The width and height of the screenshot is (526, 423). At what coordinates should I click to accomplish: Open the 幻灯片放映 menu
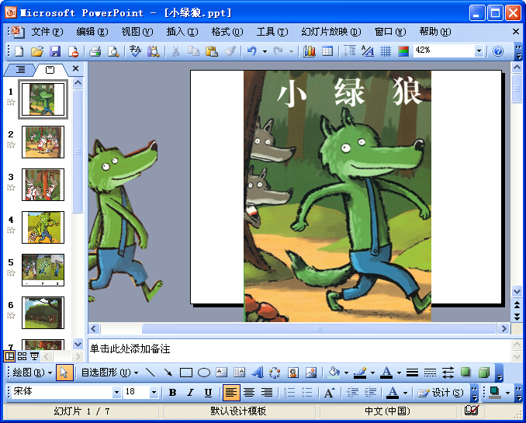click(x=331, y=32)
